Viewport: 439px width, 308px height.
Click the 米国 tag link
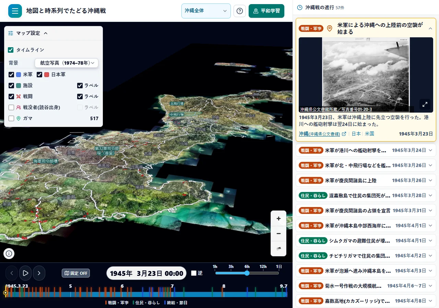369,134
